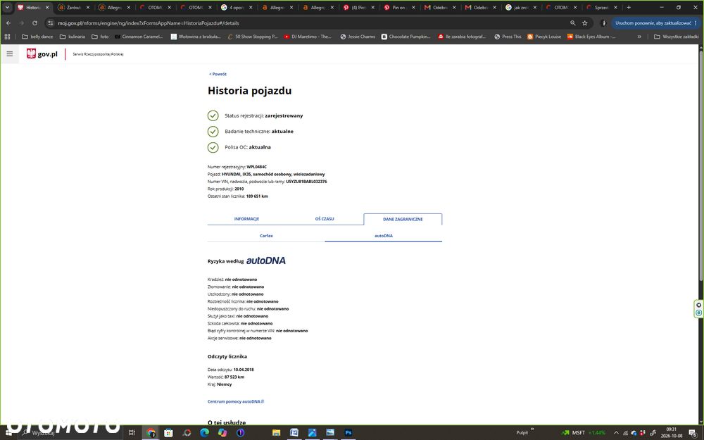This screenshot has width=704, height=440.
Task: Launch Photoshop from the taskbar
Action: point(348,432)
